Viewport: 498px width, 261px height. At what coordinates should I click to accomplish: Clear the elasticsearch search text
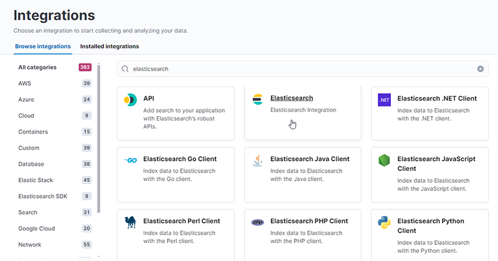(480, 69)
